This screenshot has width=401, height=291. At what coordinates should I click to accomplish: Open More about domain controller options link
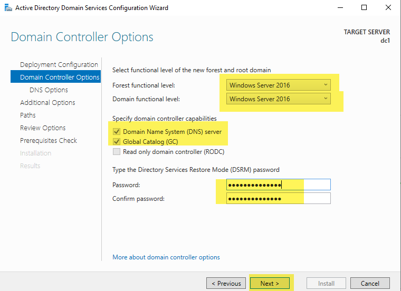click(x=166, y=257)
